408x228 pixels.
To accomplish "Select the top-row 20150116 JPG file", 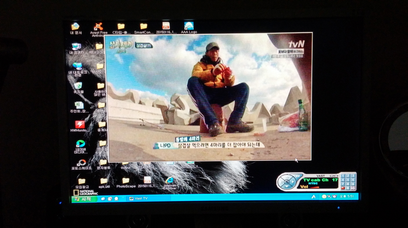I will 166,28.
